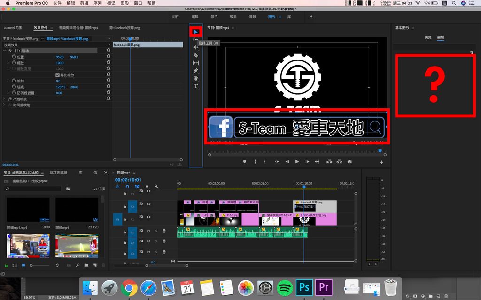Show more workspaces with double chevron

point(311,17)
